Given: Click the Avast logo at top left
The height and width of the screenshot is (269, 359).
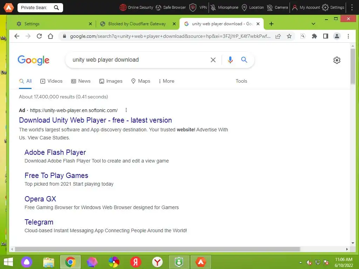Looking at the screenshot, I should (9, 8).
